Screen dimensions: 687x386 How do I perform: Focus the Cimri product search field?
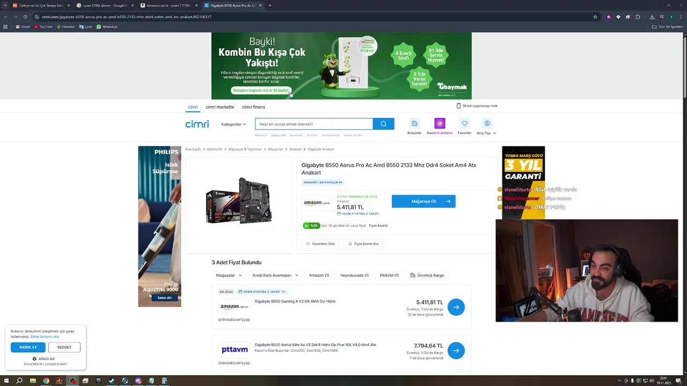(x=314, y=124)
